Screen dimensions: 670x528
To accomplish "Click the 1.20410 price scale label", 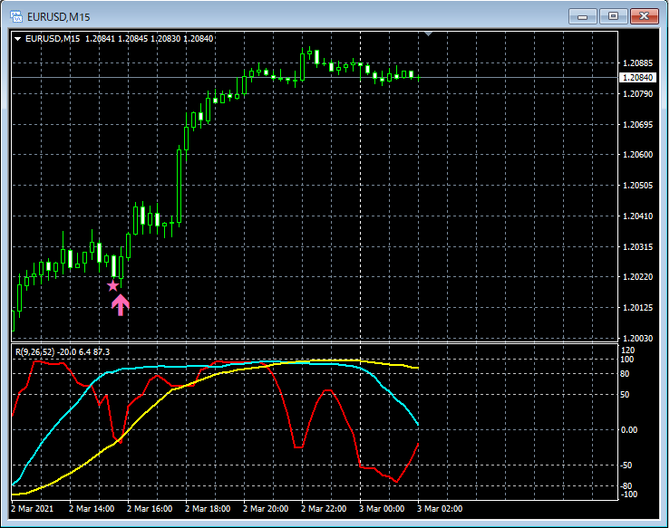I will (637, 216).
